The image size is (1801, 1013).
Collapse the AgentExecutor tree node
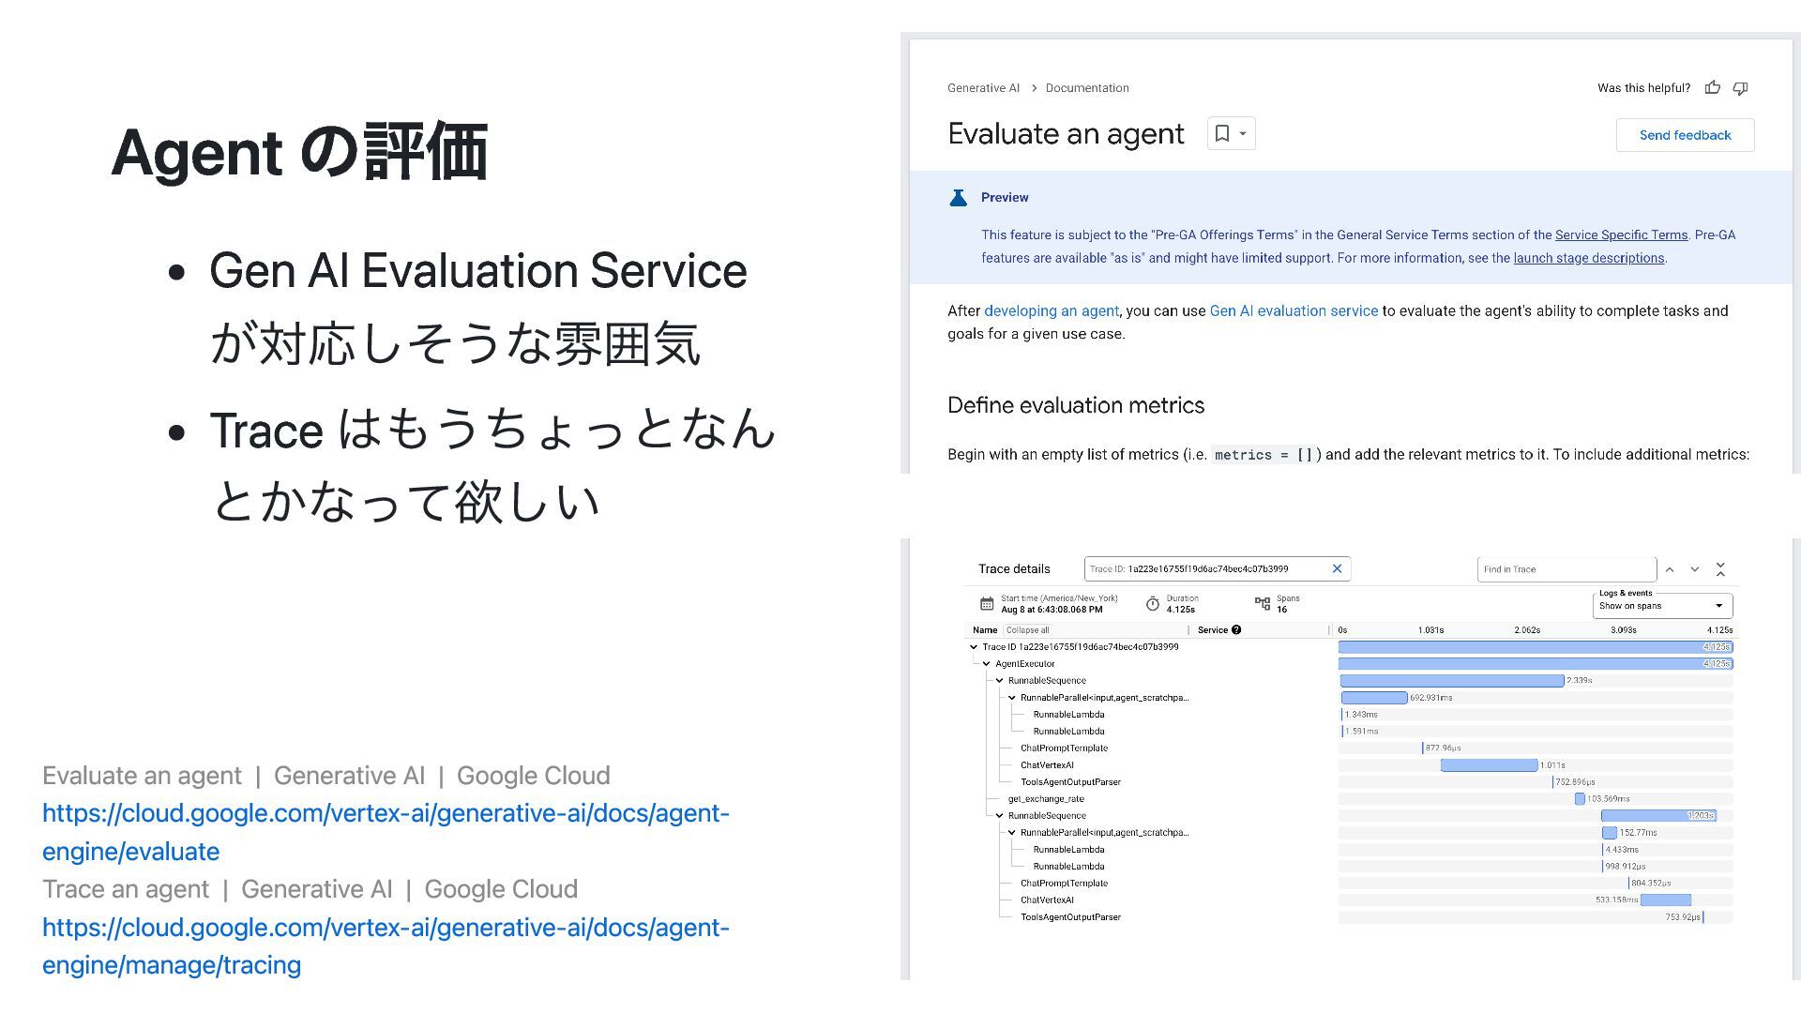coord(987,664)
